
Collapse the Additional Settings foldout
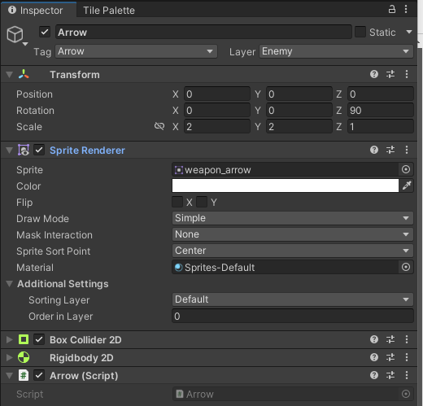click(10, 284)
